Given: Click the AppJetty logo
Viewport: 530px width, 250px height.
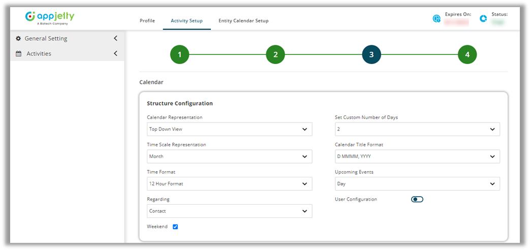Looking at the screenshot, I should (50, 18).
